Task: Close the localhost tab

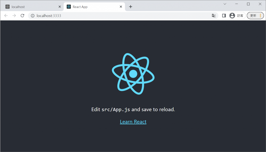Action: pyautogui.click(x=59, y=7)
